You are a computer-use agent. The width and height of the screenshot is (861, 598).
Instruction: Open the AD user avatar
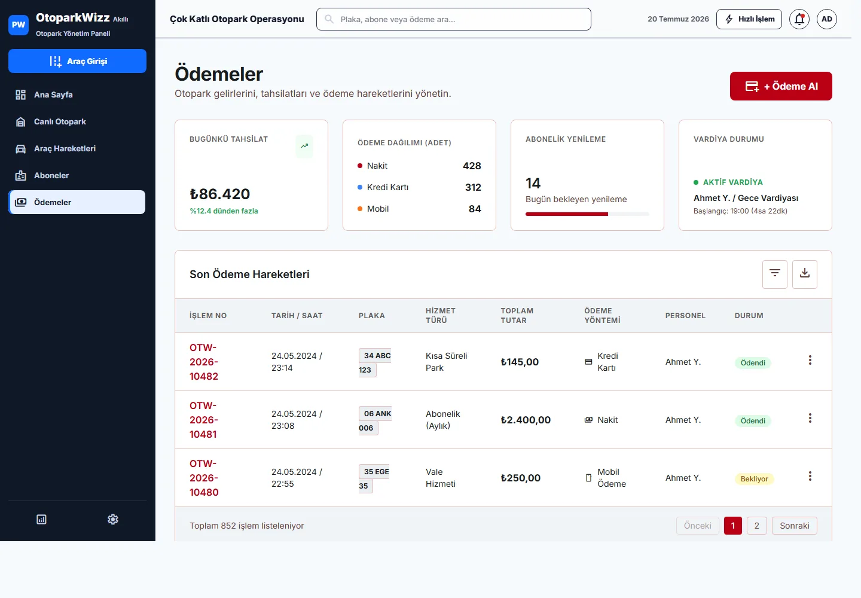pyautogui.click(x=827, y=19)
